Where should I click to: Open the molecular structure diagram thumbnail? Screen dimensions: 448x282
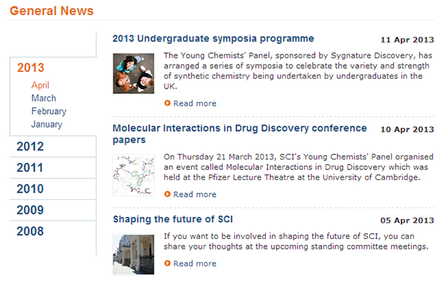tap(133, 175)
